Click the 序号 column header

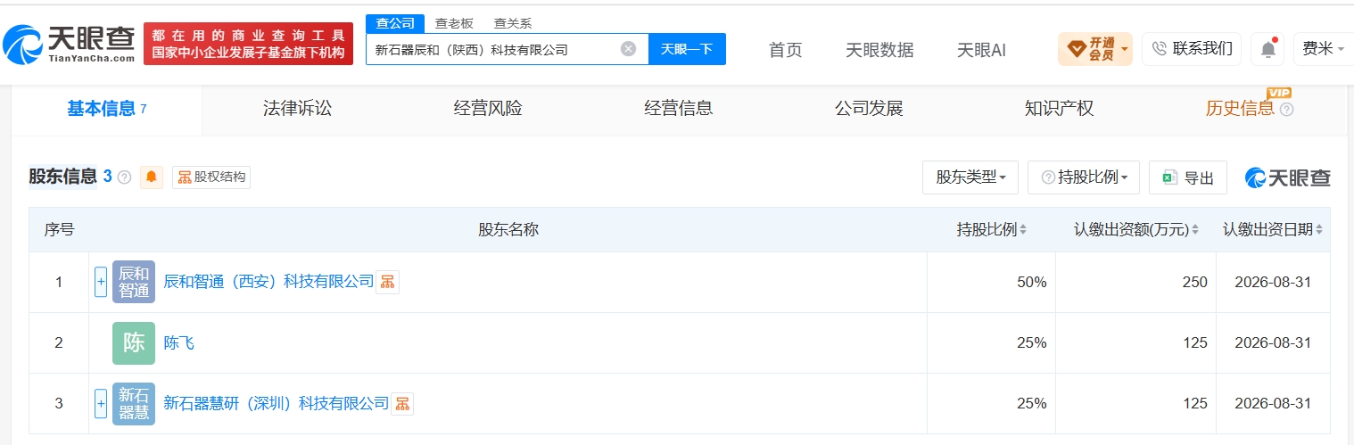click(x=59, y=230)
